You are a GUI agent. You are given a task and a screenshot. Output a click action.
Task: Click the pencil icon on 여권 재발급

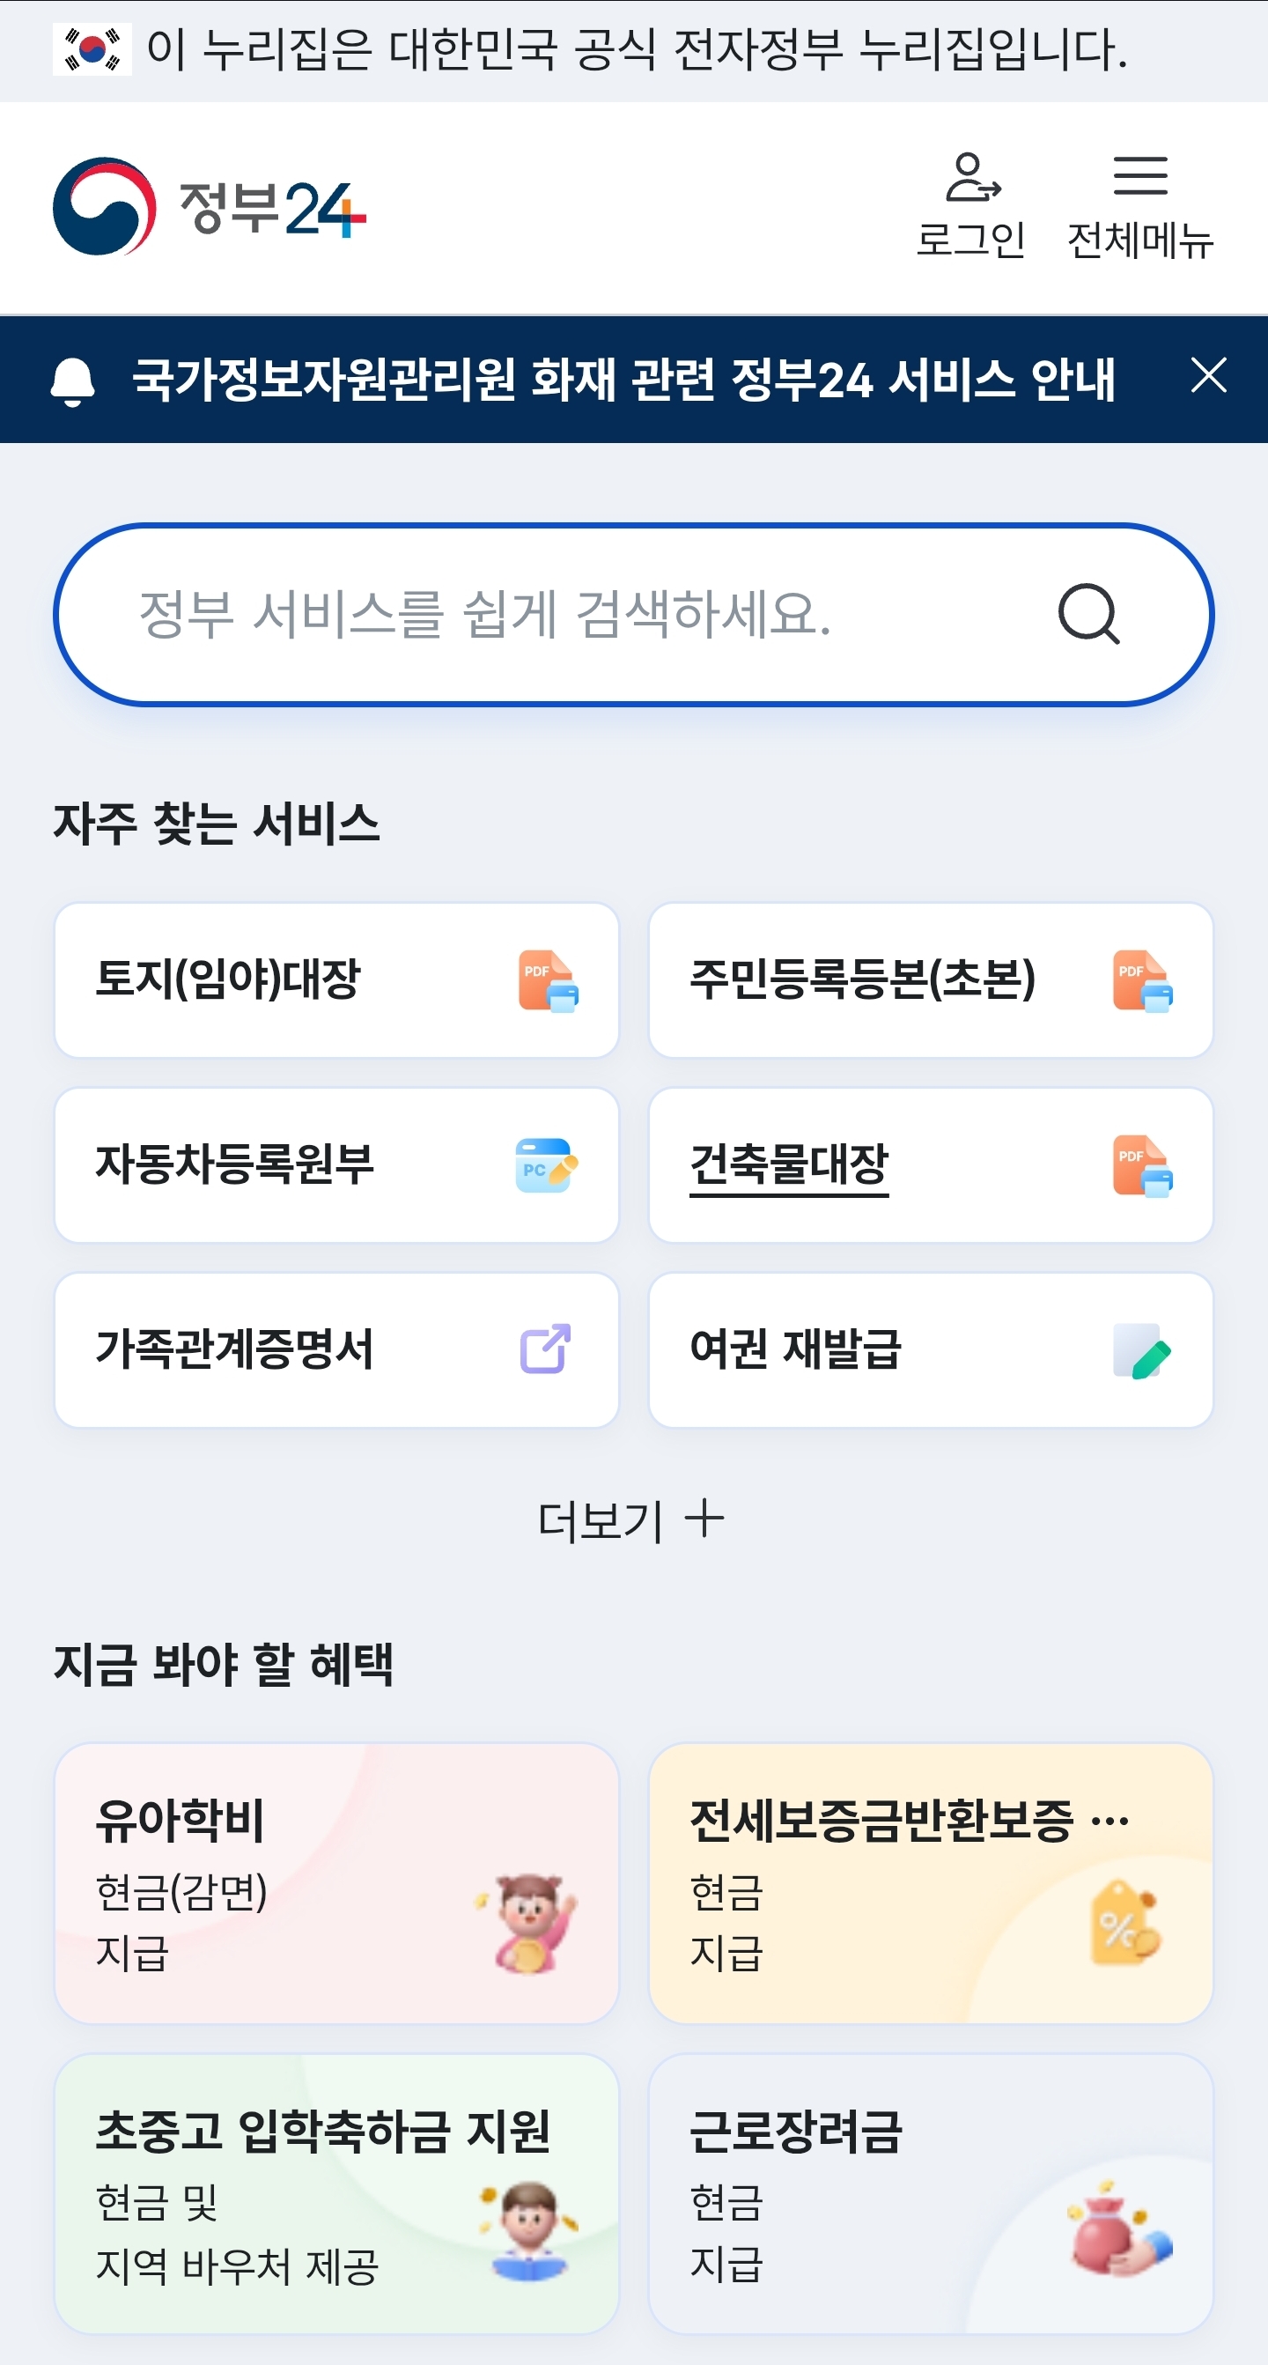[x=1142, y=1350]
